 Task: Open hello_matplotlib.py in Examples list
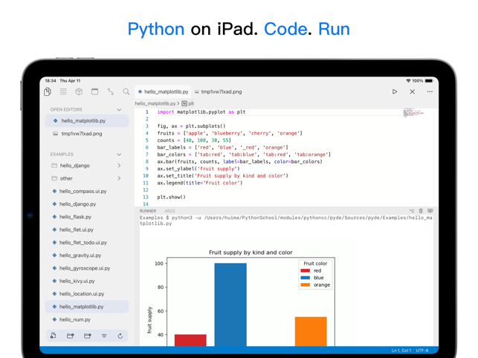tap(87, 307)
